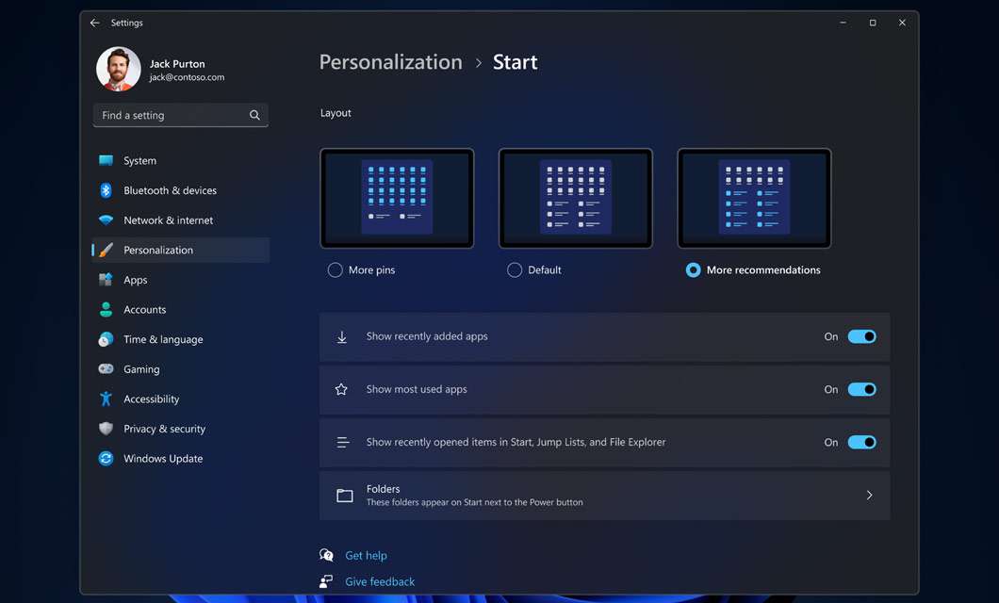Image resolution: width=999 pixels, height=603 pixels.
Task: Disable Show recently added apps
Action: coord(862,336)
